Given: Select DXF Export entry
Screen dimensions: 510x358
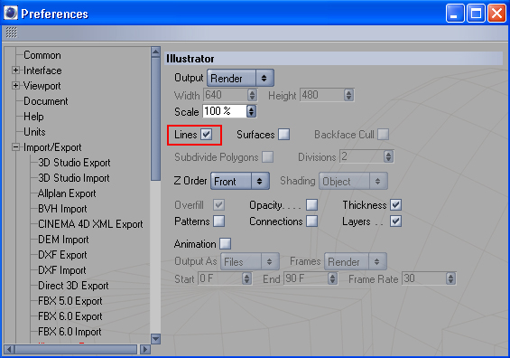Looking at the screenshot, I should click(x=62, y=255).
